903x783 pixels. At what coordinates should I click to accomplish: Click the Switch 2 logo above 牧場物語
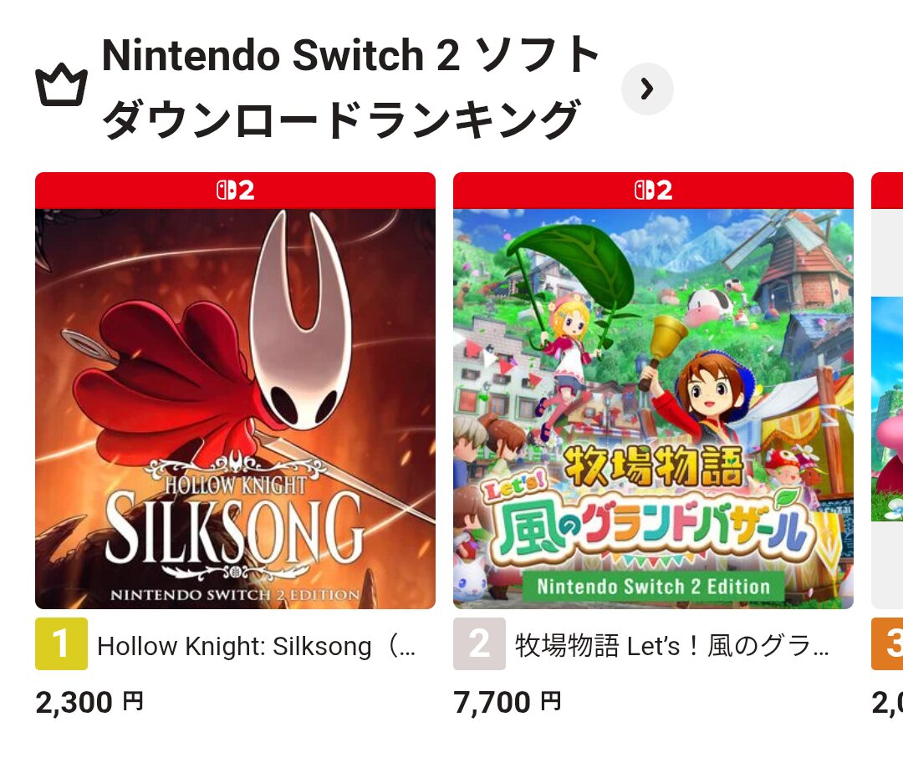[653, 191]
